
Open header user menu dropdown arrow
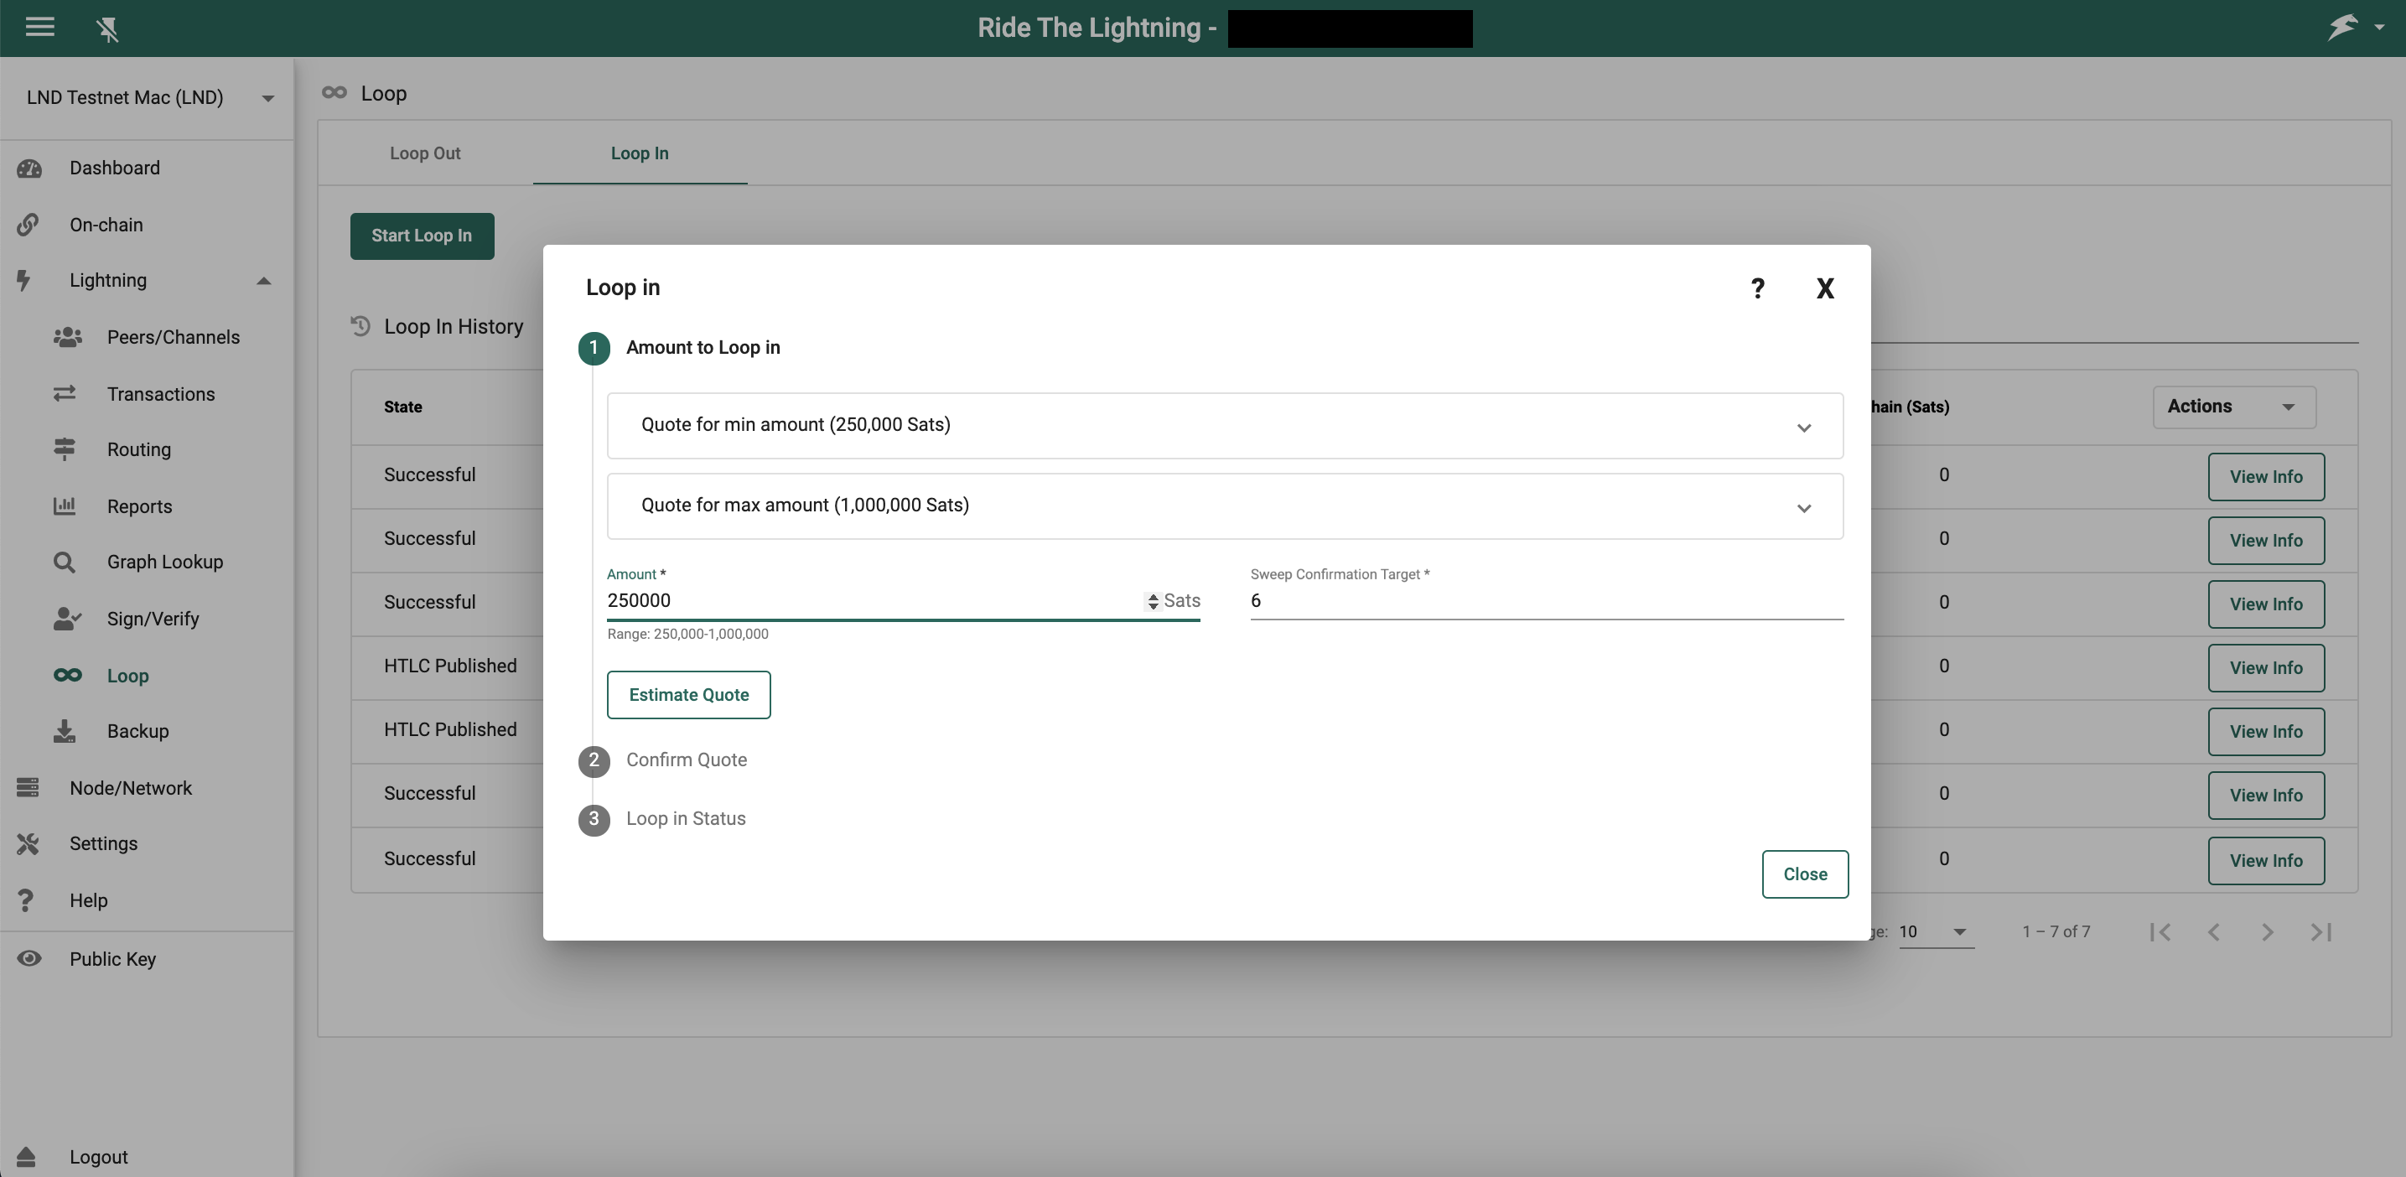[x=2380, y=28]
